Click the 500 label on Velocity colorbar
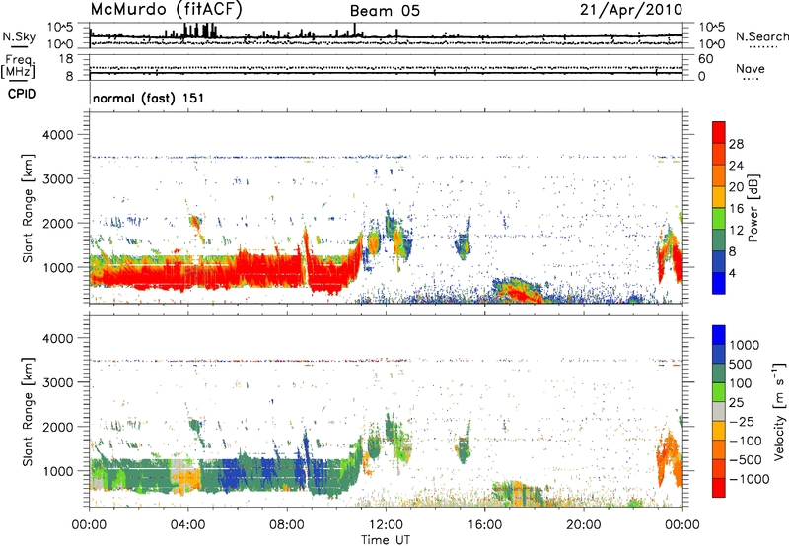789x546 pixels. 740,365
